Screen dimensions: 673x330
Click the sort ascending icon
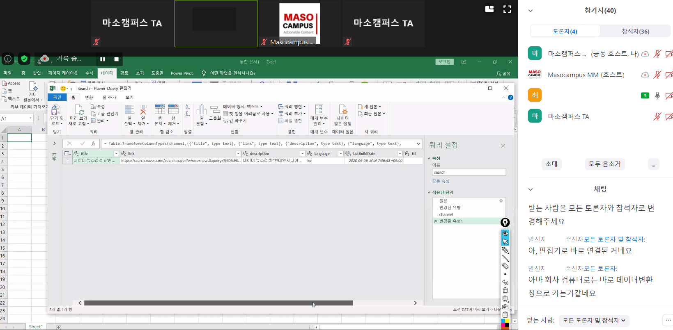point(188,107)
